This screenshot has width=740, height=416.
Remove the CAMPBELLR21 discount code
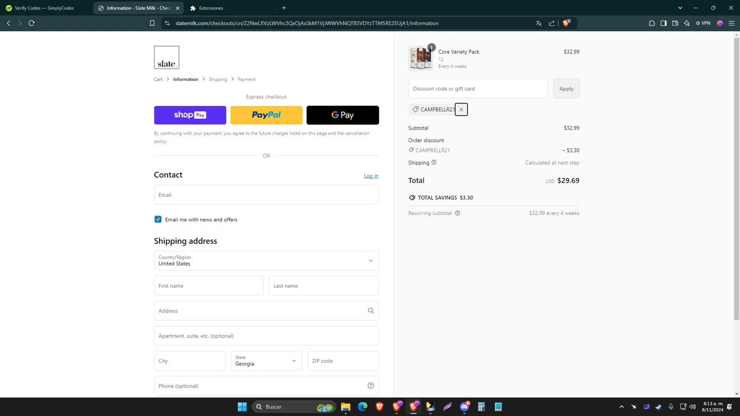461,109
